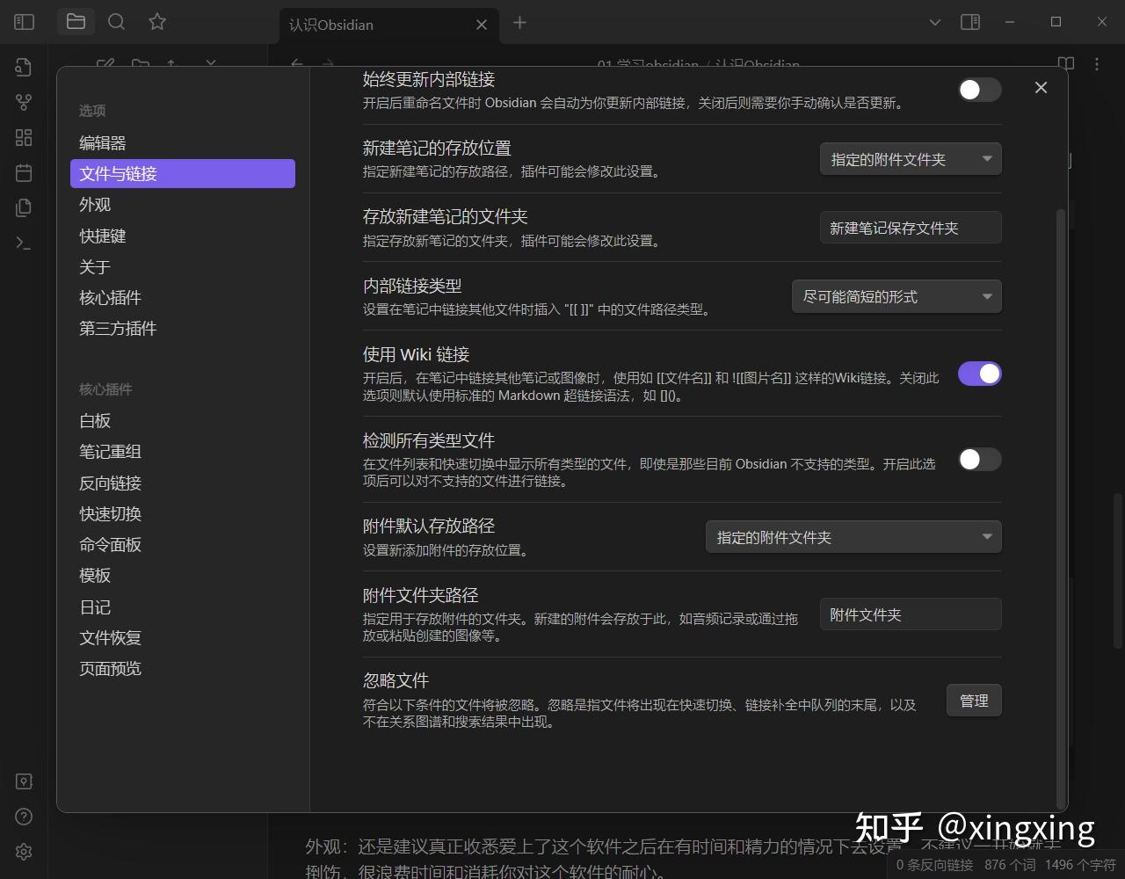The image size is (1125, 879).
Task: Expand the 内部链接类型 dropdown
Action: [896, 296]
